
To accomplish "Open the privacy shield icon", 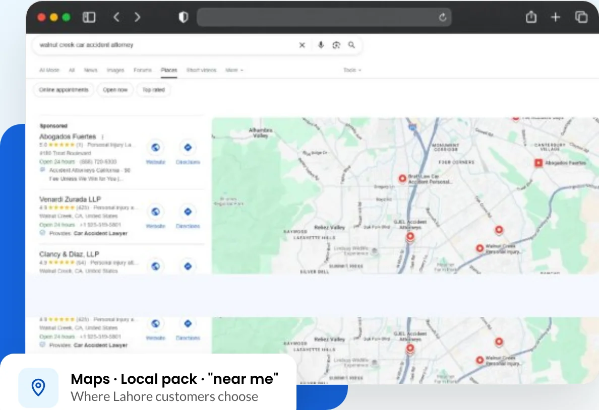I will 184,17.
